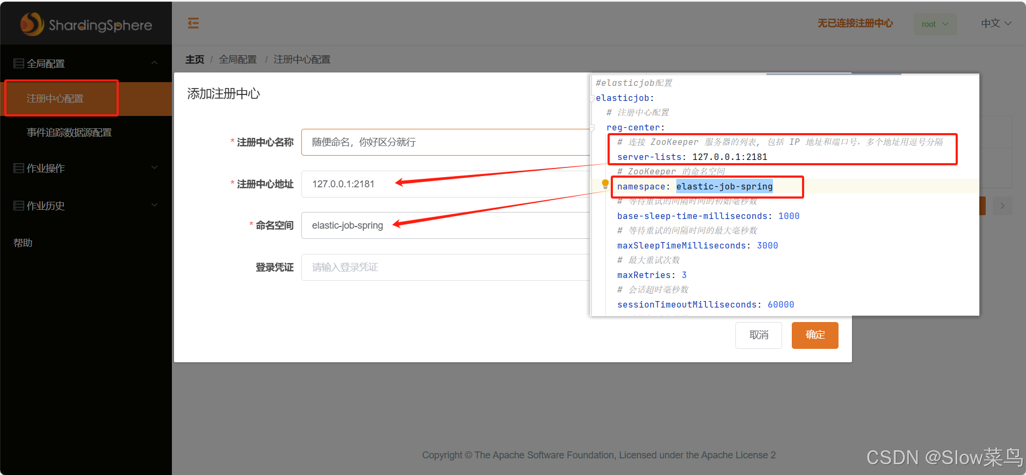Click the 作业操作 list icon

(x=19, y=168)
